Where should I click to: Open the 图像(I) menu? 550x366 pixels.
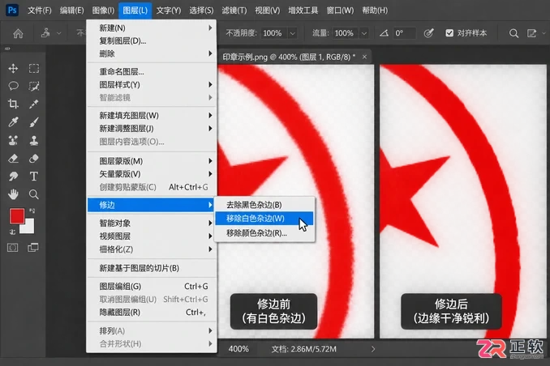[103, 11]
